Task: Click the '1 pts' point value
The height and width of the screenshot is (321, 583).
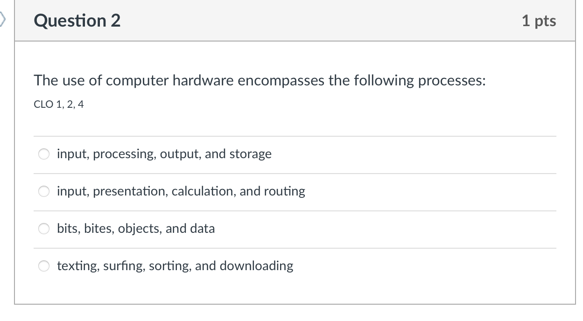Action: click(x=539, y=21)
